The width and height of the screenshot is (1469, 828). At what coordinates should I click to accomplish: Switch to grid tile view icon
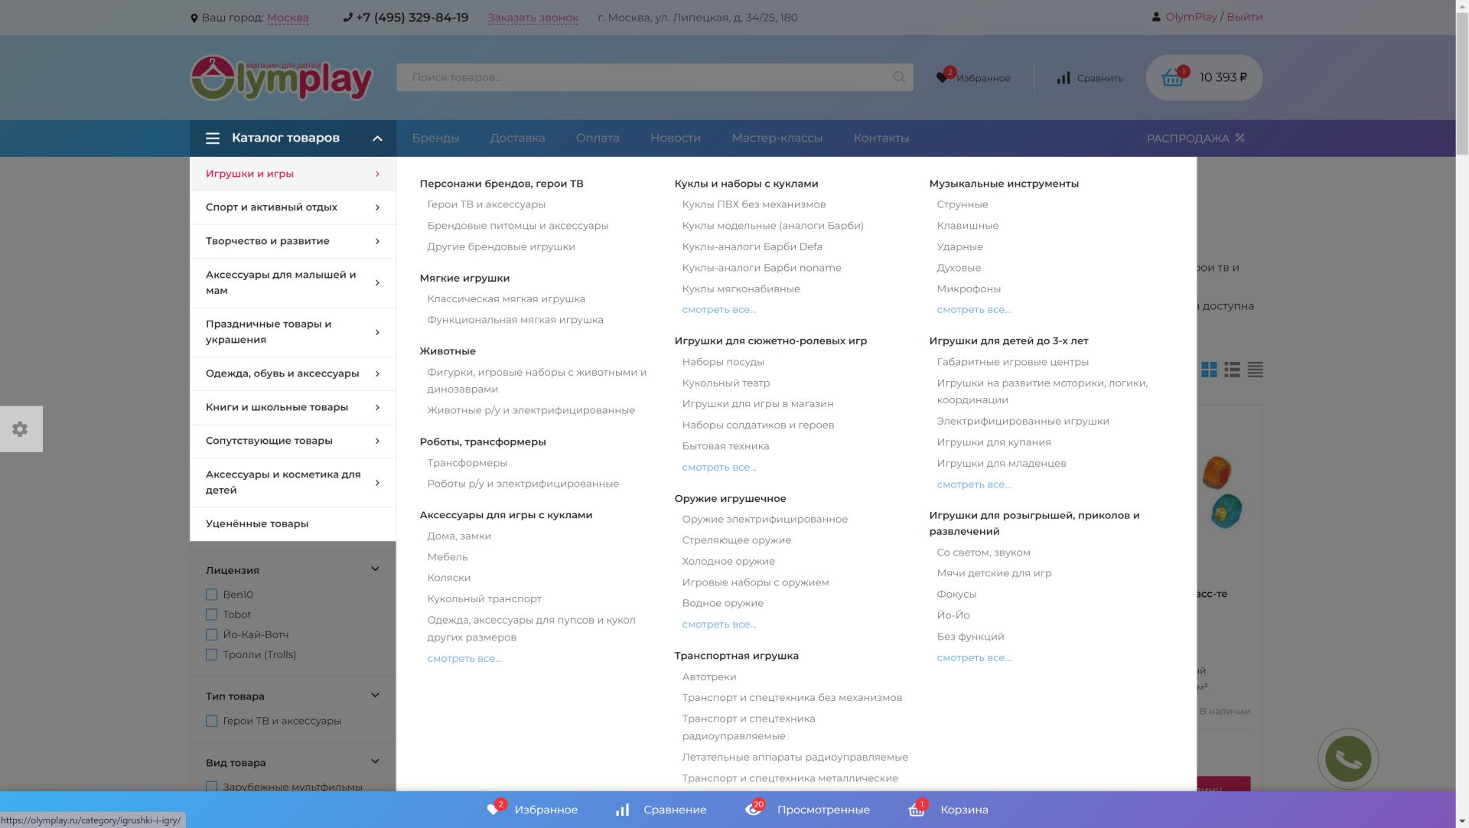(1209, 370)
